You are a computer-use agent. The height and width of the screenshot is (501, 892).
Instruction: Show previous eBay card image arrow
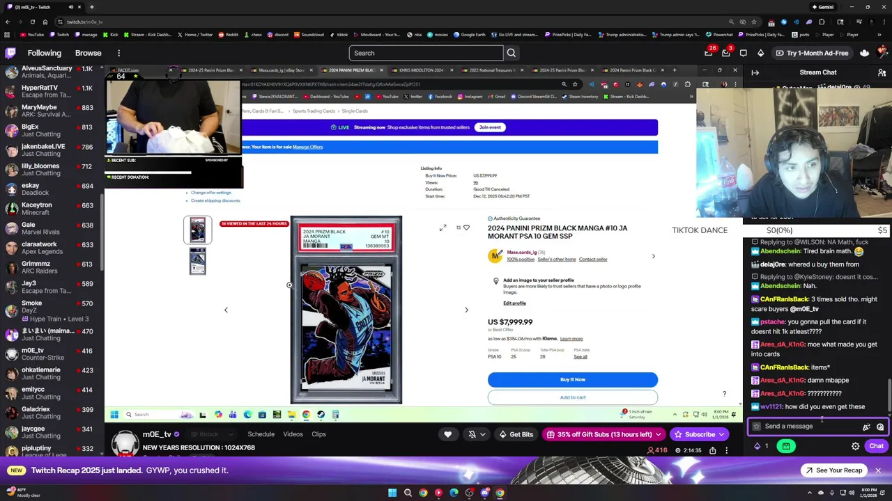[x=226, y=310]
